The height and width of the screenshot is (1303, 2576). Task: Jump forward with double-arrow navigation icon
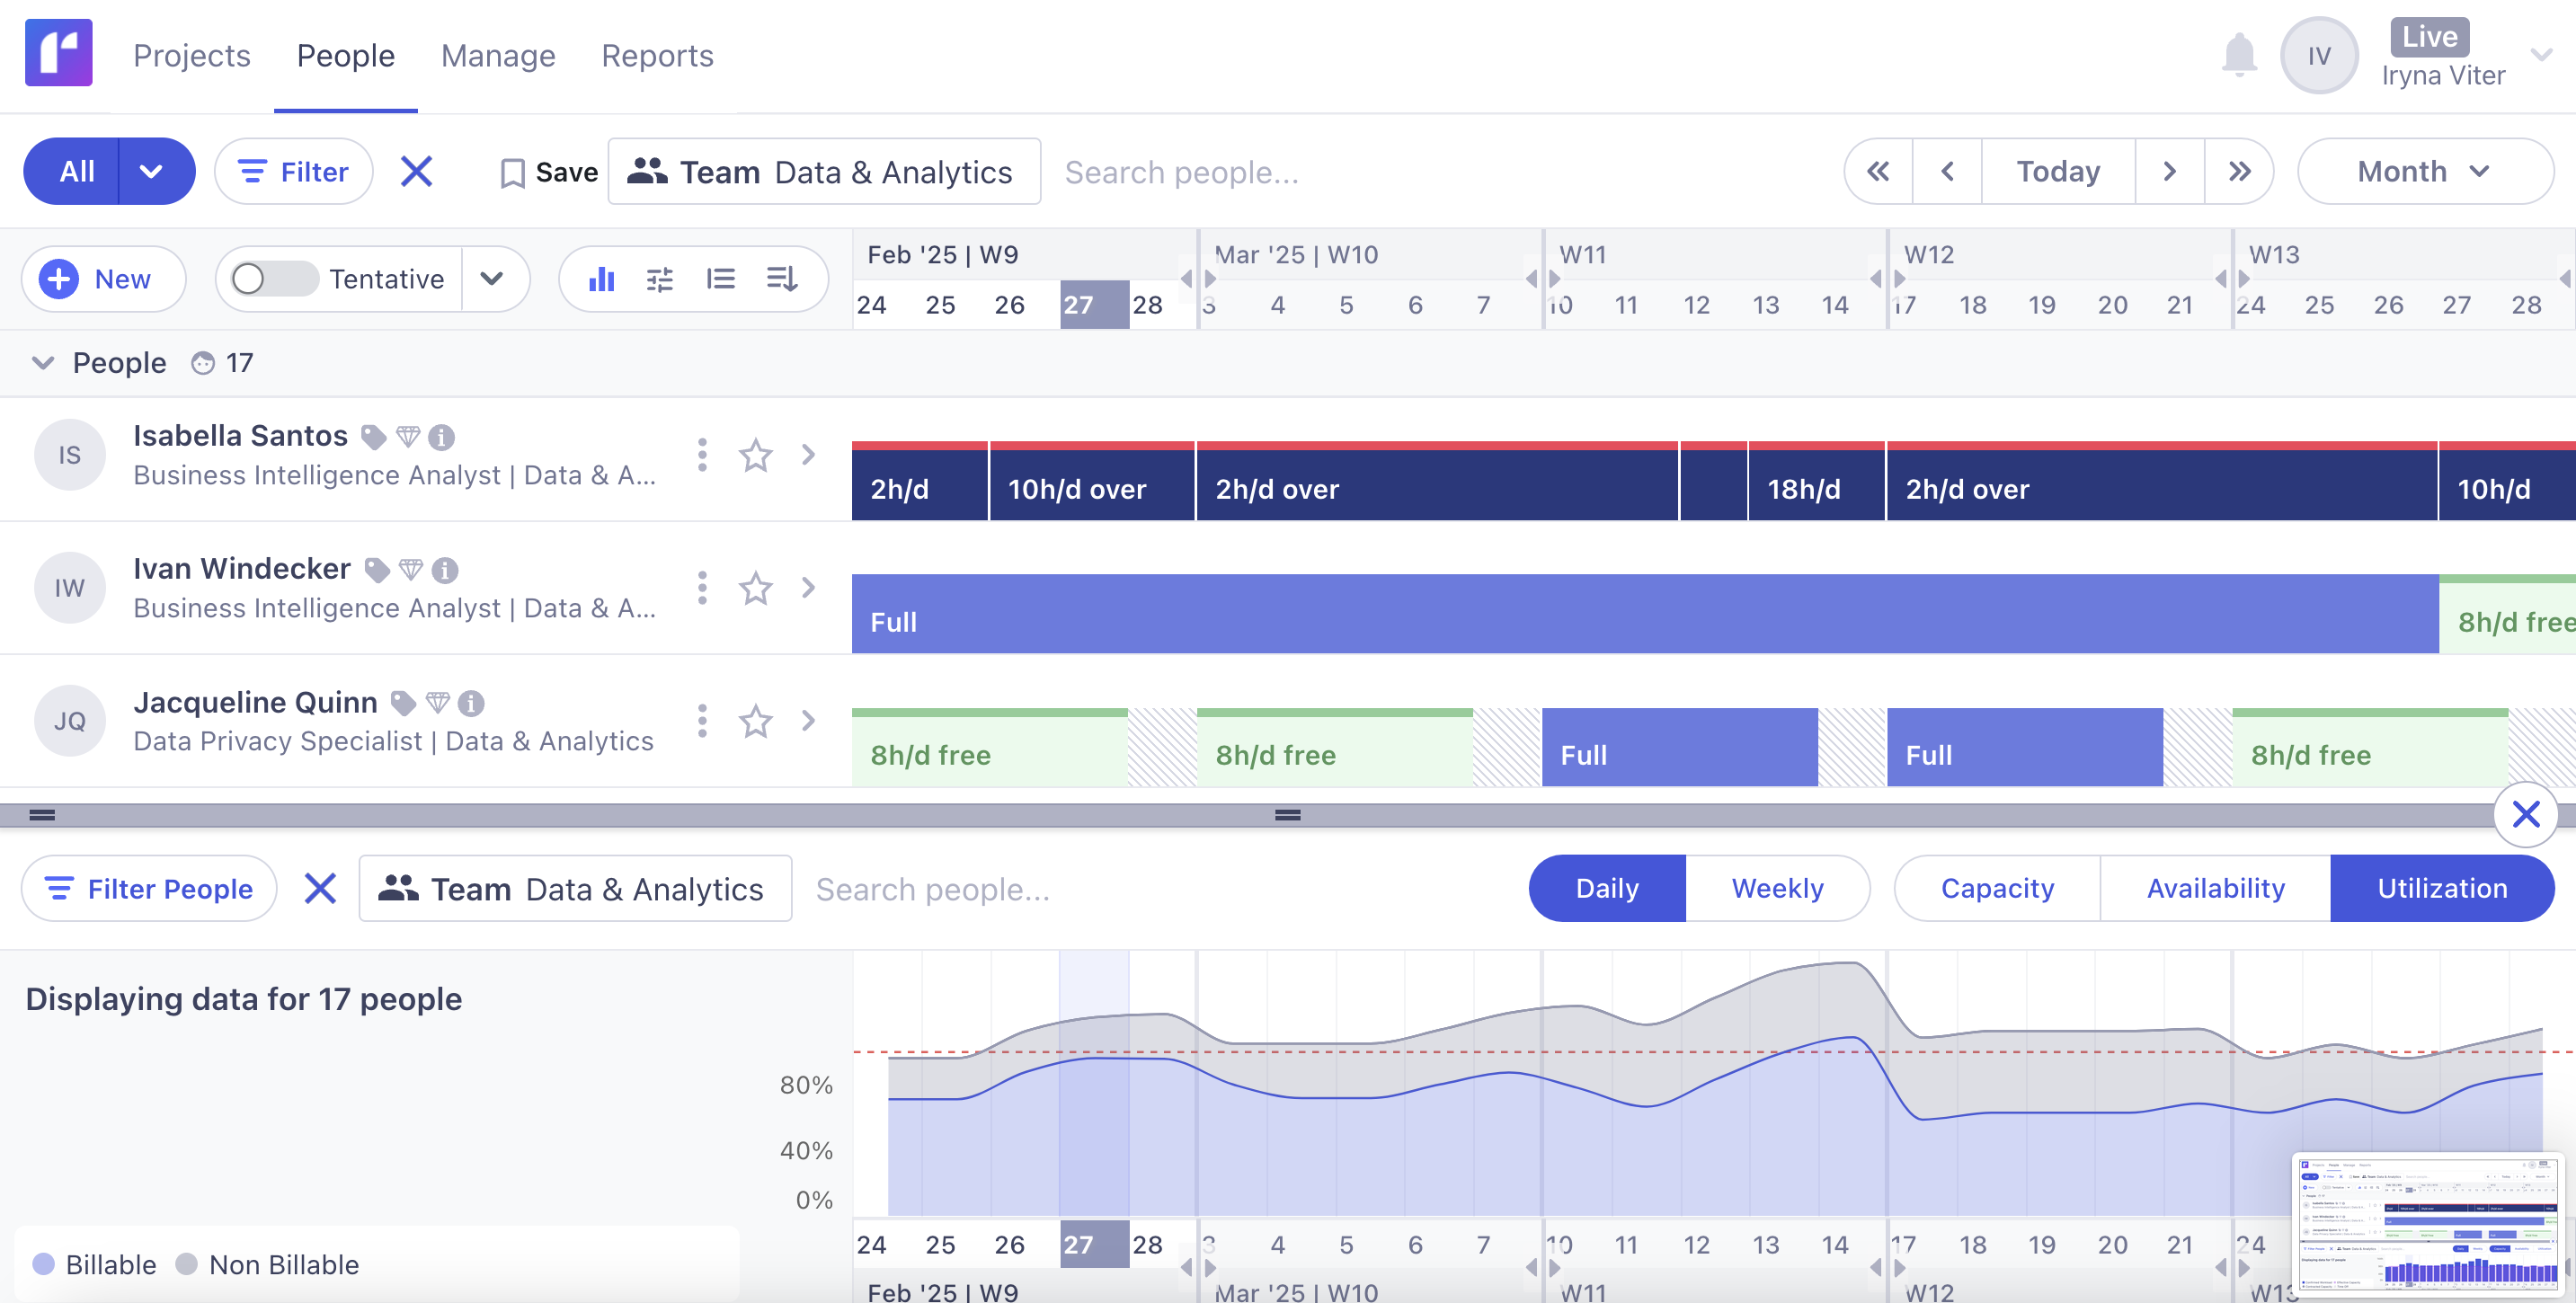(2239, 172)
